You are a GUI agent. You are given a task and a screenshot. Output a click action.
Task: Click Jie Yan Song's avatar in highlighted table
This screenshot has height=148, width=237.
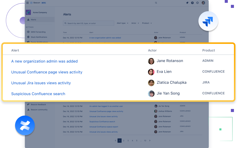[151, 94]
